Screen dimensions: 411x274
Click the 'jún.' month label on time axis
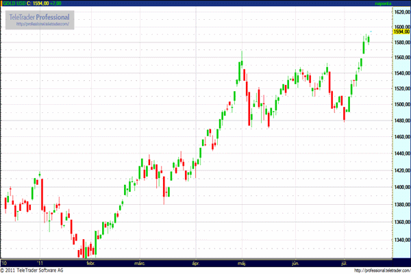click(296, 262)
